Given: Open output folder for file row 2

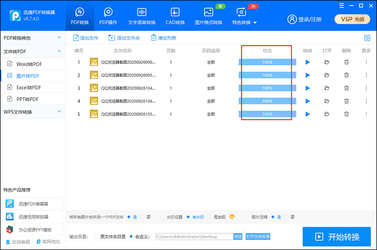Looking at the screenshot, I should (x=327, y=75).
